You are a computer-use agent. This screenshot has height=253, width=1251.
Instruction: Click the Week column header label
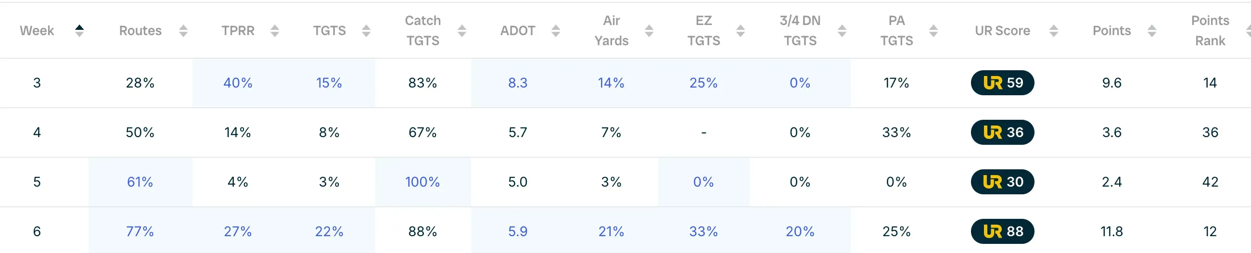pos(37,31)
